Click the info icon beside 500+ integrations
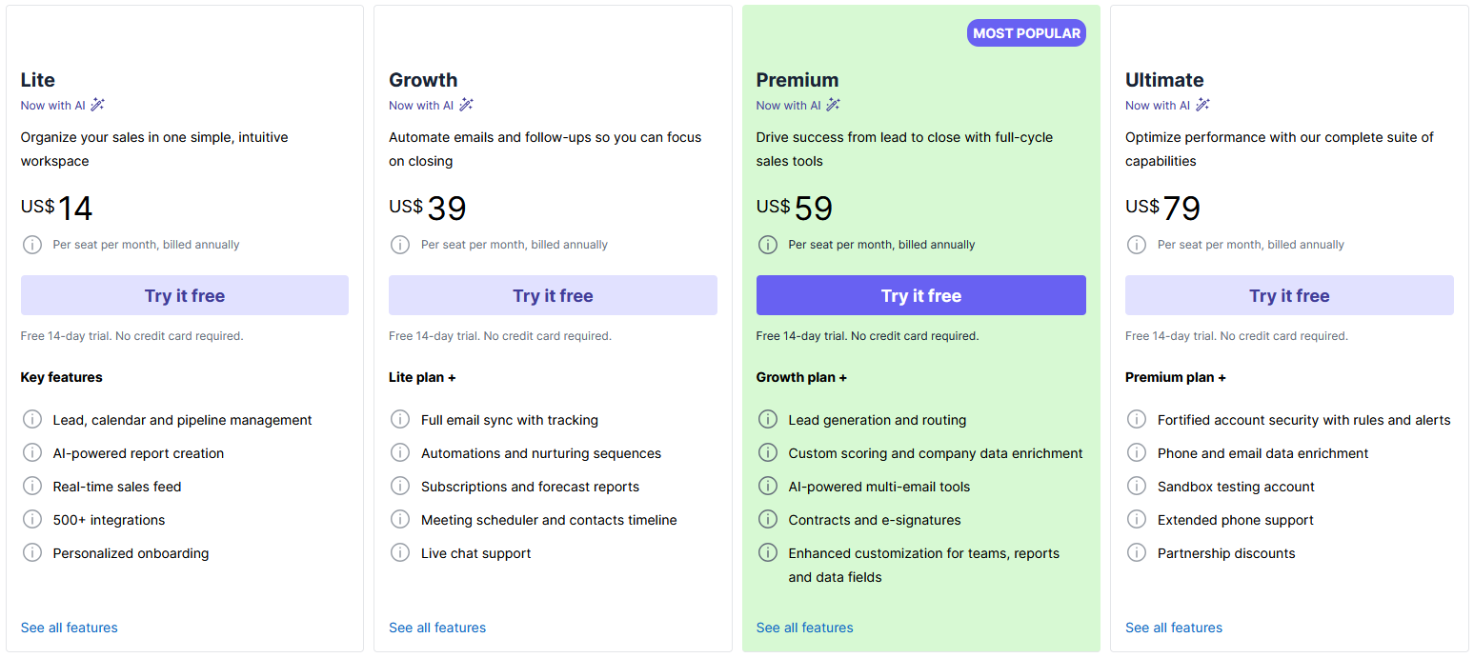Image resolution: width=1474 pixels, height=658 pixels. point(31,520)
